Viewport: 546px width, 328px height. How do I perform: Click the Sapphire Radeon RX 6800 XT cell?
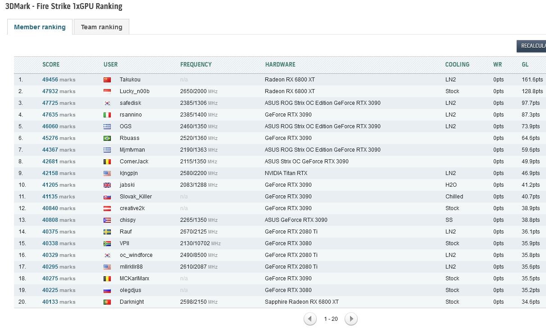(302, 302)
